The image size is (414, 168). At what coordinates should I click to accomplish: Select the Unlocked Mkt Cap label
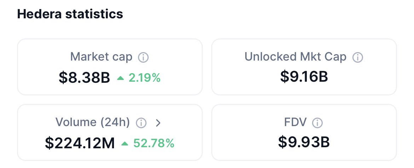click(x=295, y=57)
